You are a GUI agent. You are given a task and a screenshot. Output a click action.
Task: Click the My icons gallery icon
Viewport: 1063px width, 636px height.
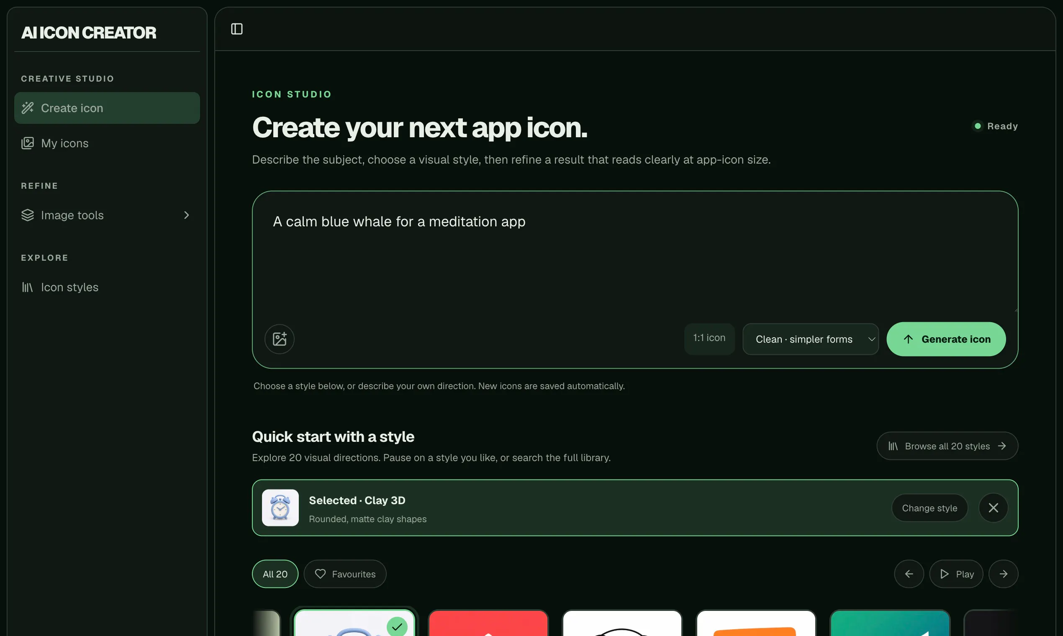[28, 143]
